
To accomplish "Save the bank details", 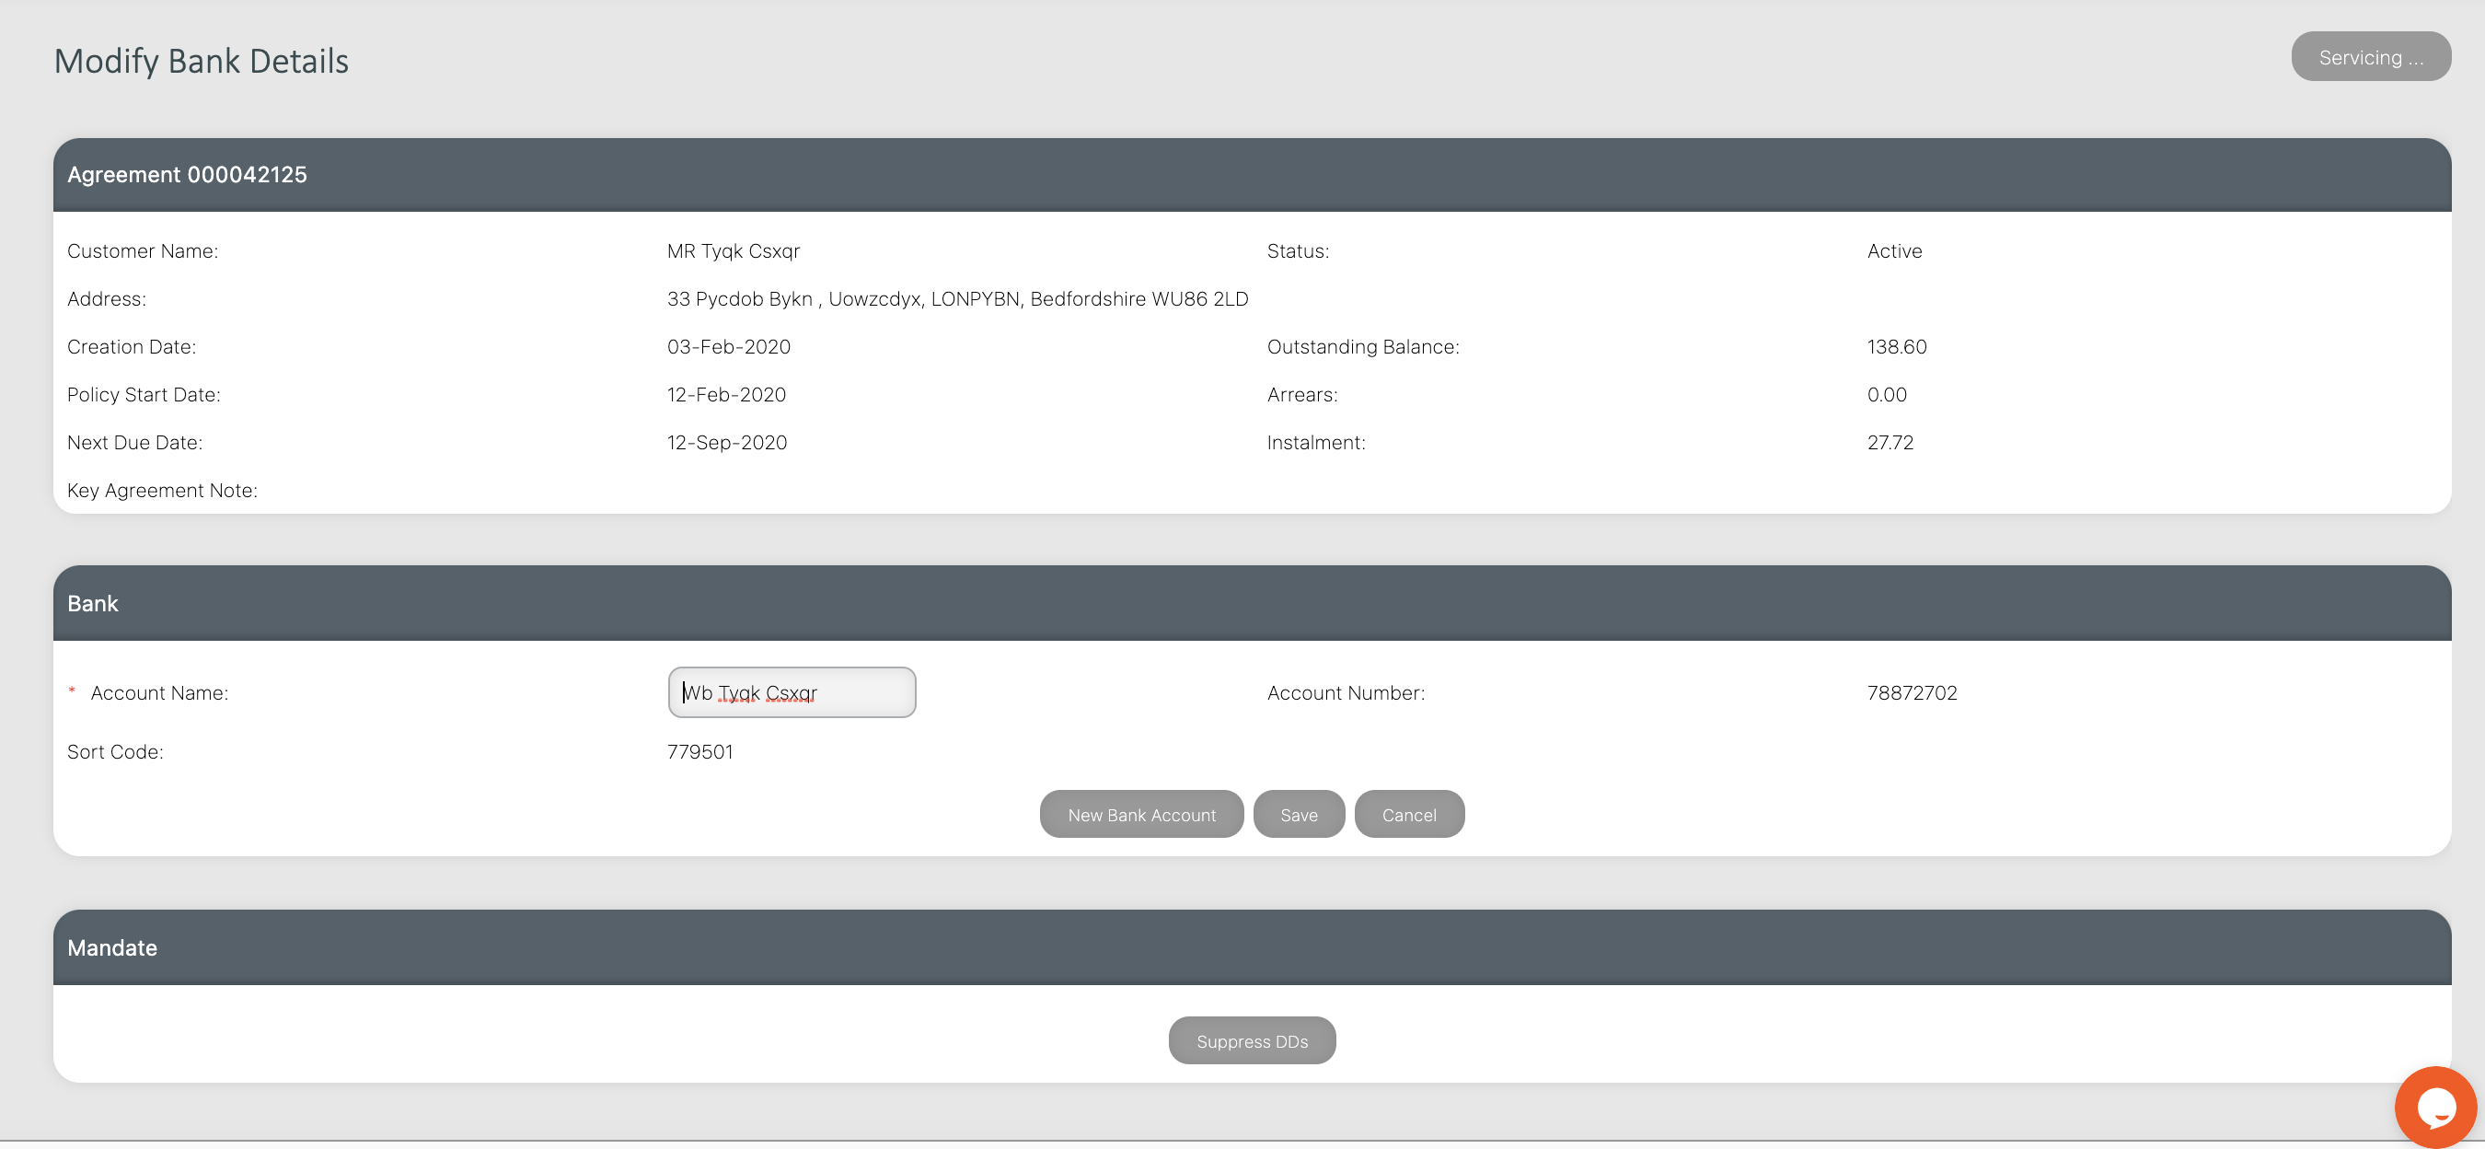I will [1299, 814].
